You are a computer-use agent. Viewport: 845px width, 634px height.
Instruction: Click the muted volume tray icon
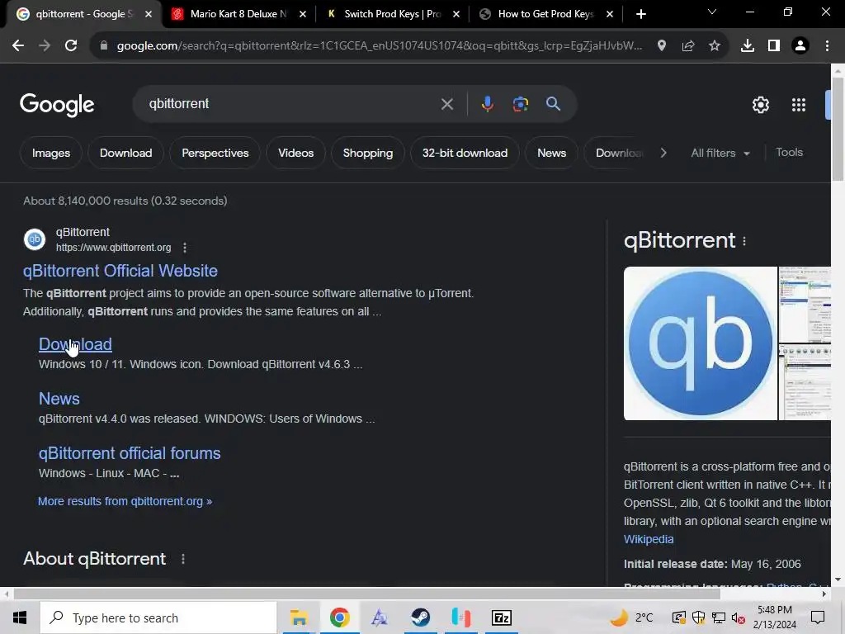tap(738, 617)
